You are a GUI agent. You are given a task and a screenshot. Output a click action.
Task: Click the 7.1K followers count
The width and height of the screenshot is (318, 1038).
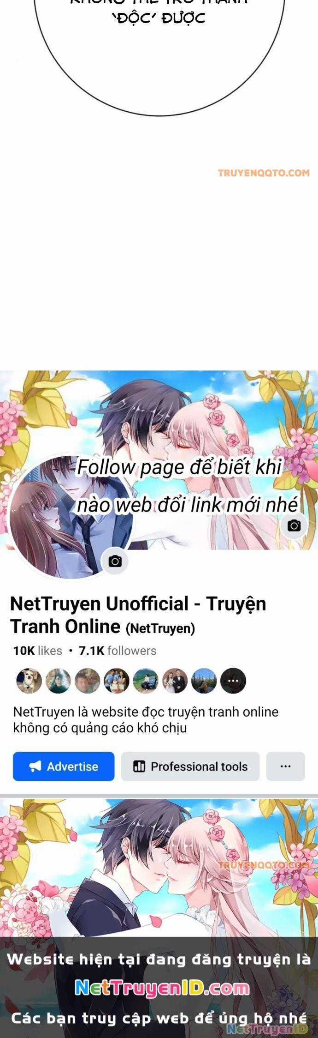[x=118, y=651]
